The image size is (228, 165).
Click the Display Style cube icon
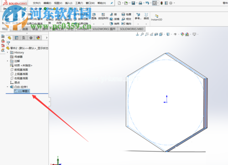pos(168,35)
